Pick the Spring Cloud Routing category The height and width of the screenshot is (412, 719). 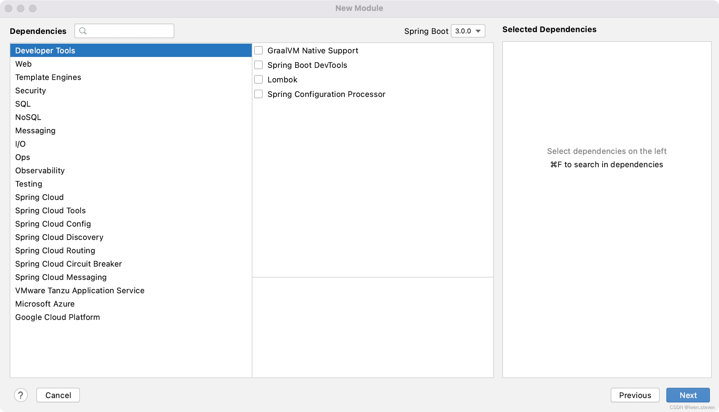pyautogui.click(x=131, y=250)
